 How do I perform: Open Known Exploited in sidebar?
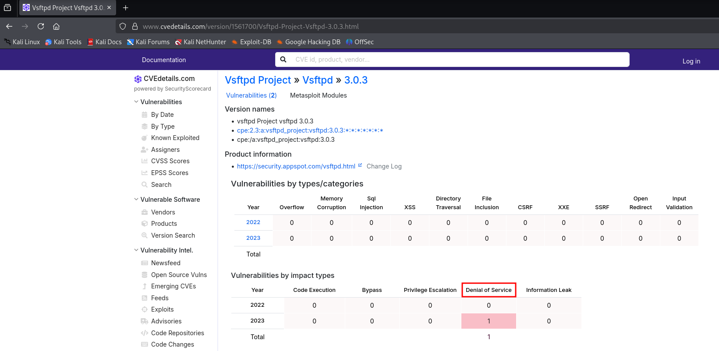click(175, 138)
